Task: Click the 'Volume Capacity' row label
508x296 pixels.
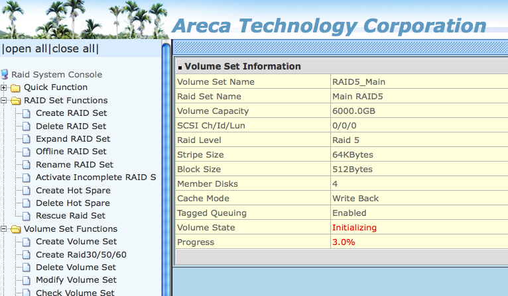Action: 213,111
